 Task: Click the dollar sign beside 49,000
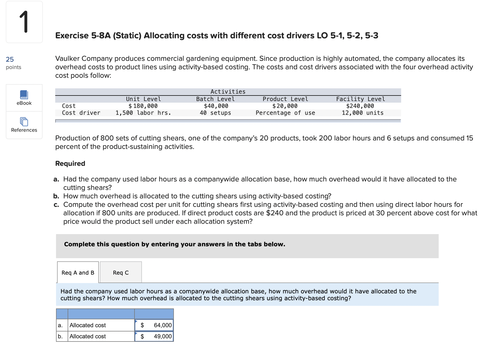coord(142,336)
